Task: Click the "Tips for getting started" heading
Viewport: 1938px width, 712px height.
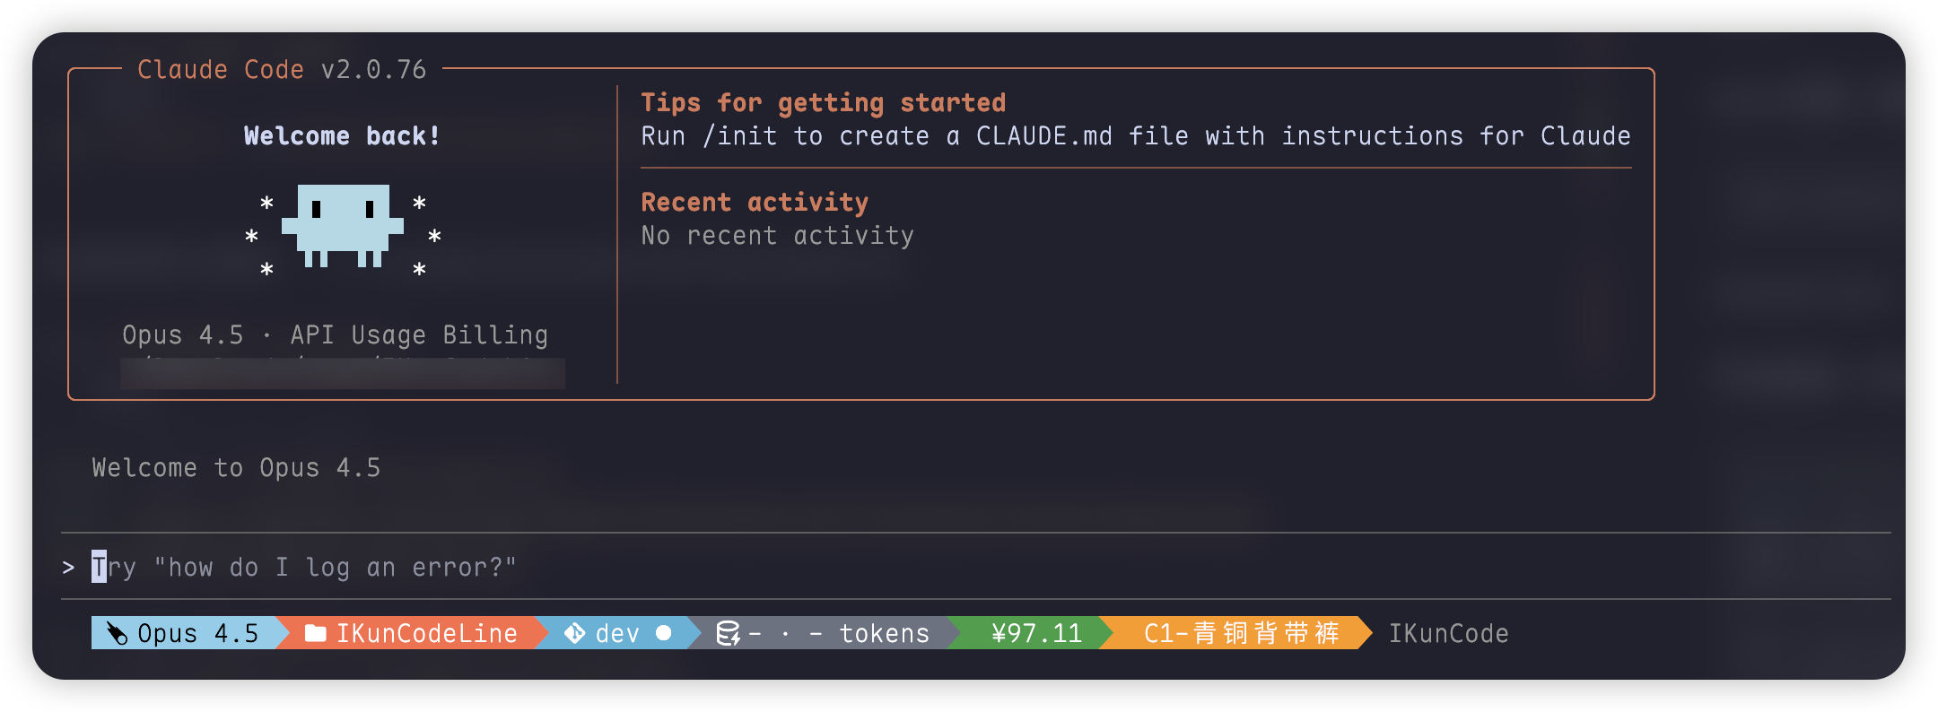Action: pyautogui.click(x=823, y=103)
